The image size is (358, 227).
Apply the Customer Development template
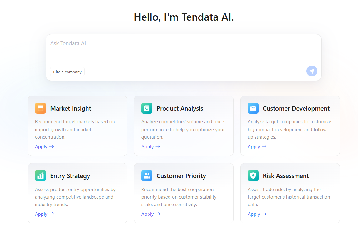(x=257, y=146)
